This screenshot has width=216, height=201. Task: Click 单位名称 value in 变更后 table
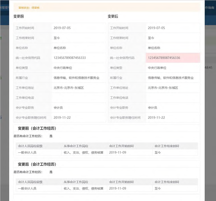(x=154, y=48)
